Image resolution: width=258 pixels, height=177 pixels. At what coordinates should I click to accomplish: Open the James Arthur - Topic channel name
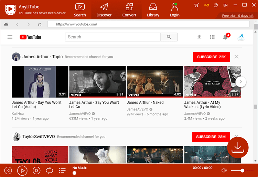42,57
